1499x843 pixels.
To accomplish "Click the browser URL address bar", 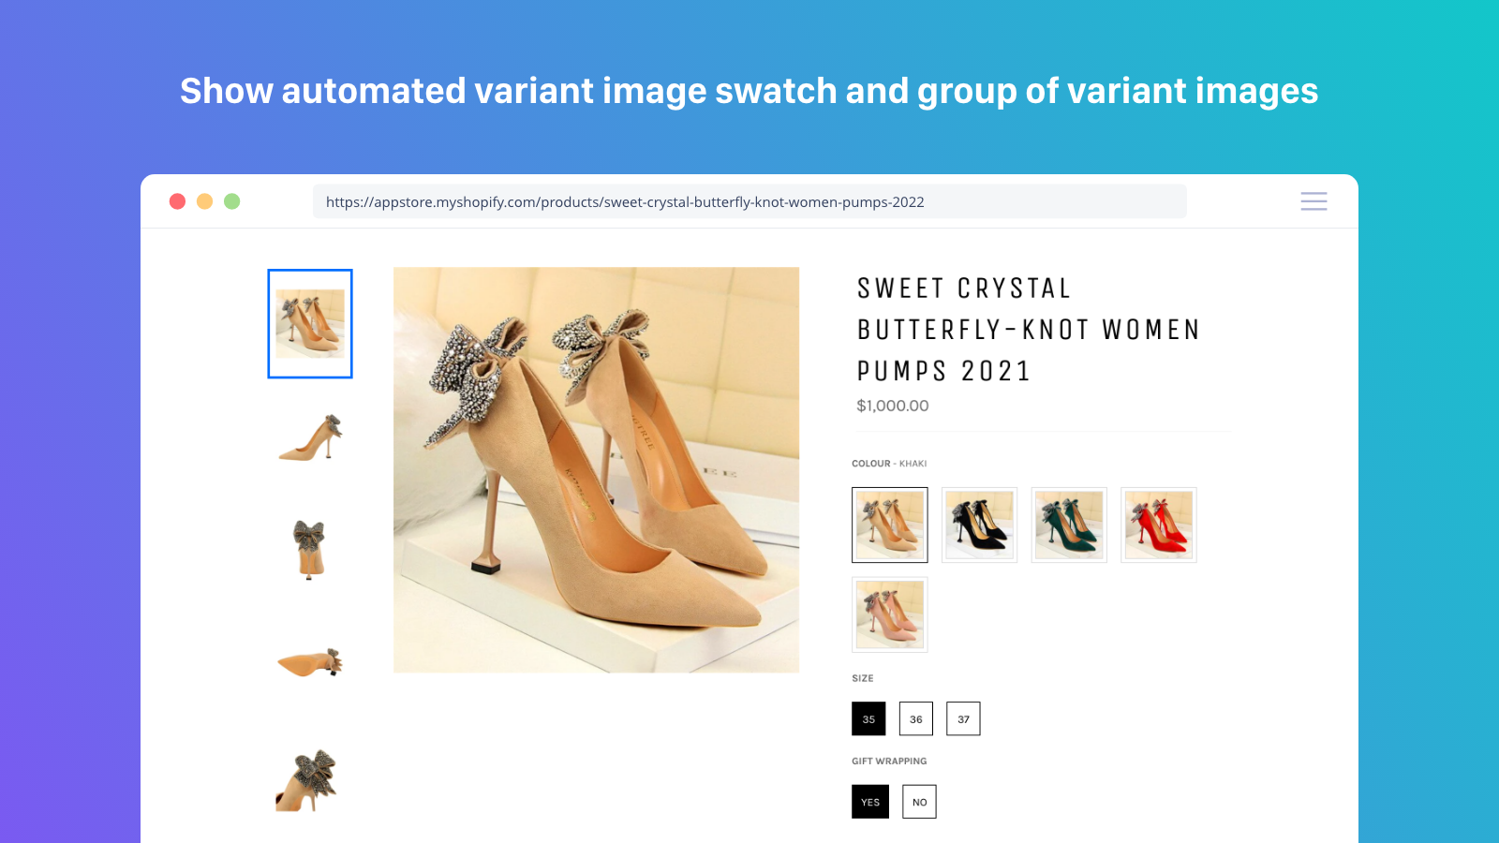I will (749, 201).
